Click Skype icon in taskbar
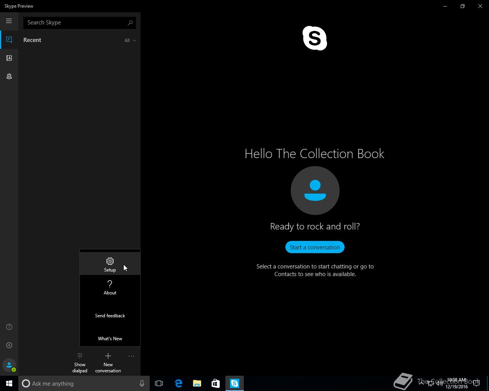 click(x=234, y=383)
